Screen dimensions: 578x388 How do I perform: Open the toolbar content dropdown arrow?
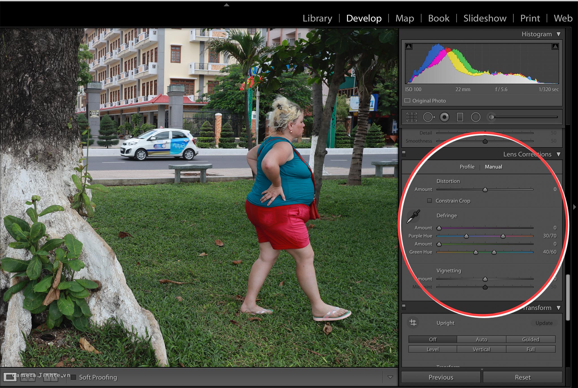click(x=390, y=377)
